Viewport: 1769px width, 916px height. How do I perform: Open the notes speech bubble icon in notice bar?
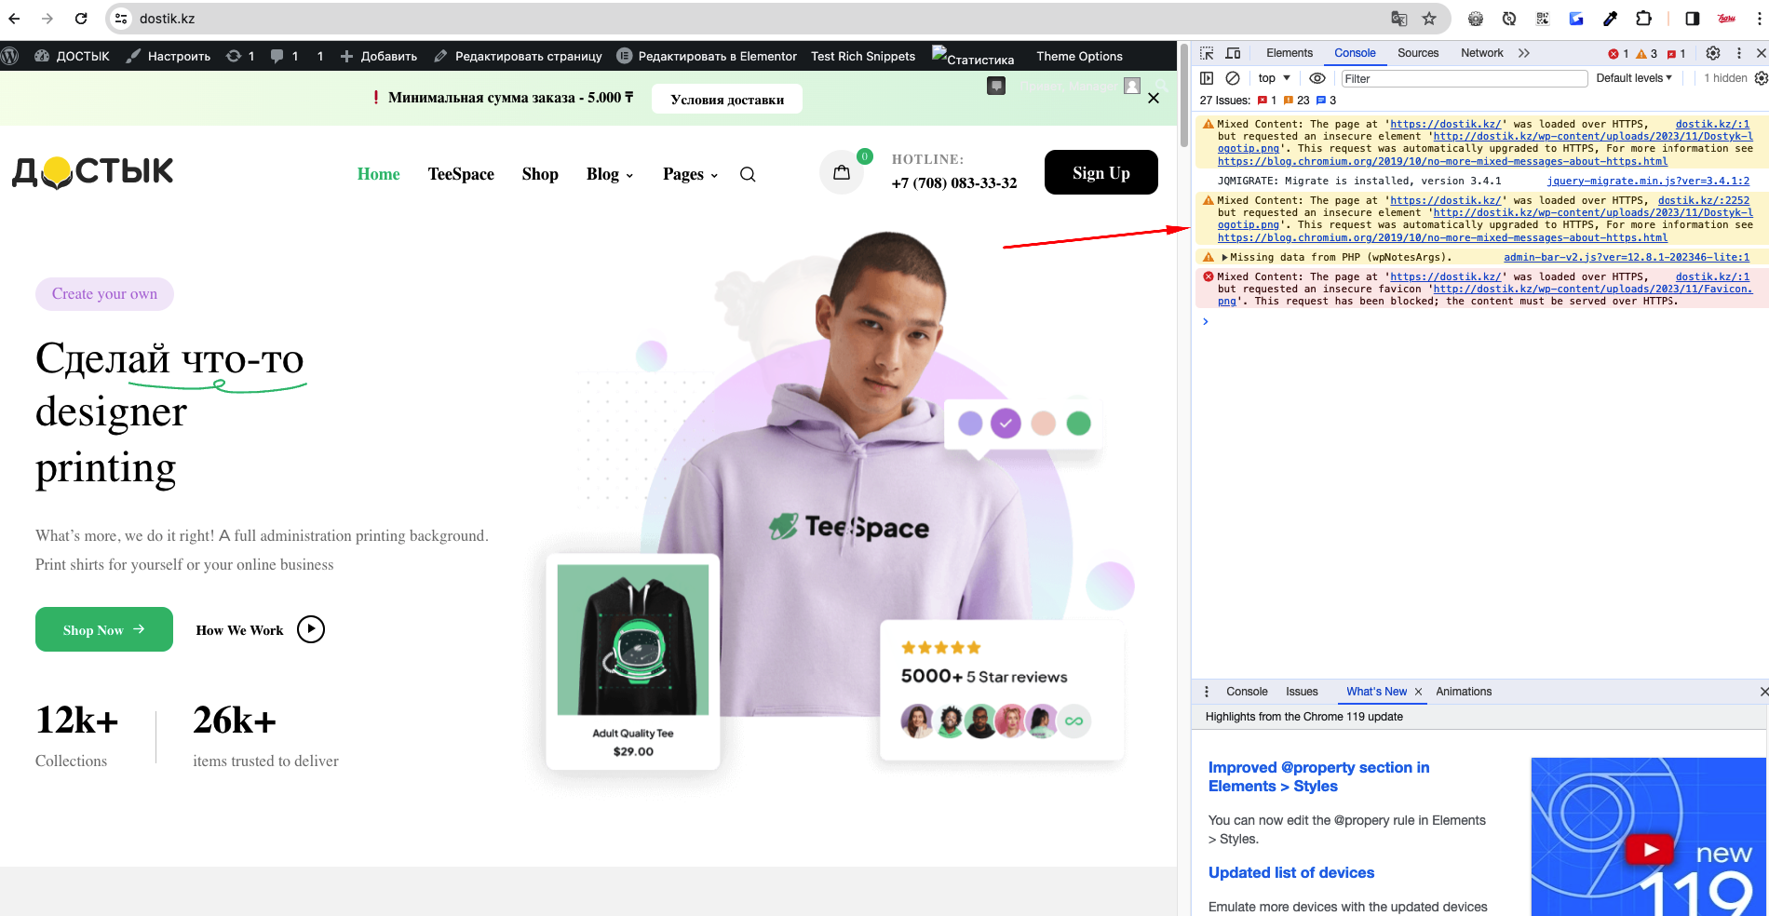click(996, 86)
